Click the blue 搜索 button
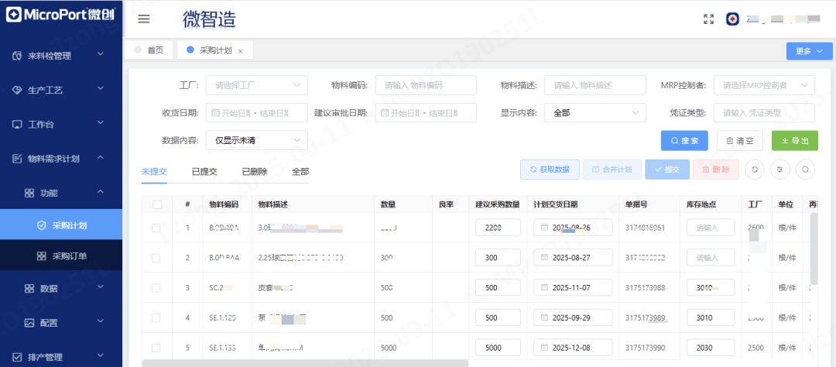The image size is (836, 367). tap(684, 141)
